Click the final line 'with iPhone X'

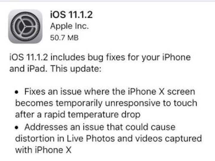pos(43,150)
